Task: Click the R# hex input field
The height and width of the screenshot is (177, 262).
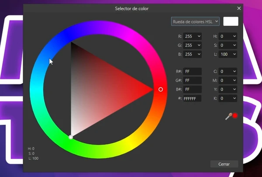Action: (192, 71)
